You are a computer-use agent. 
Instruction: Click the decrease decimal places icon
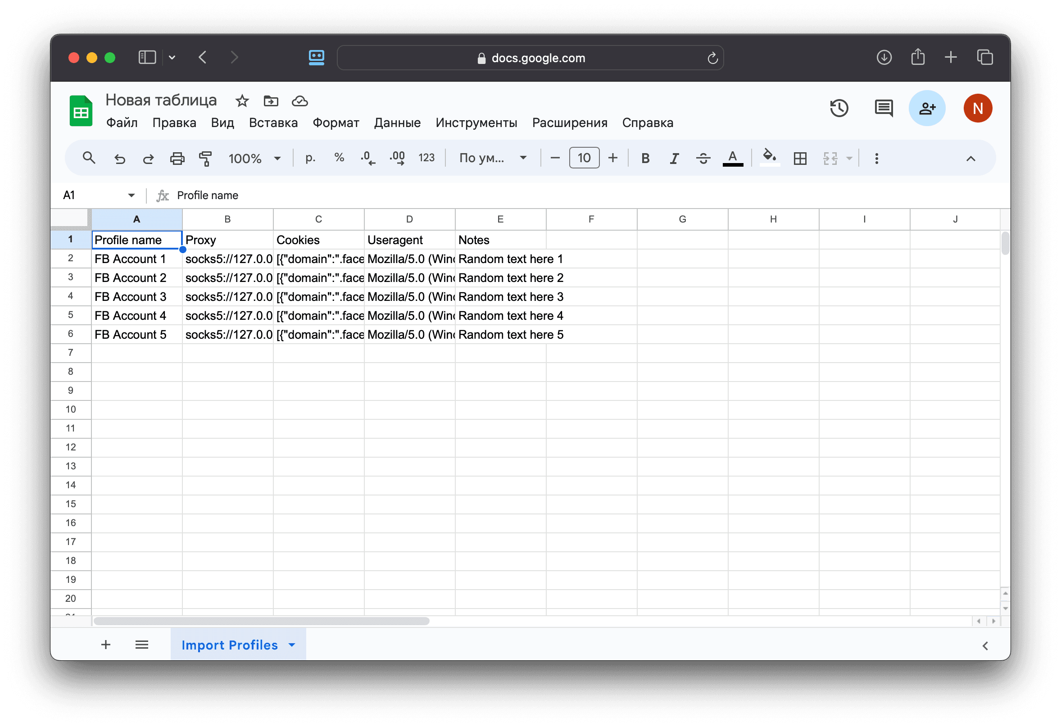367,159
